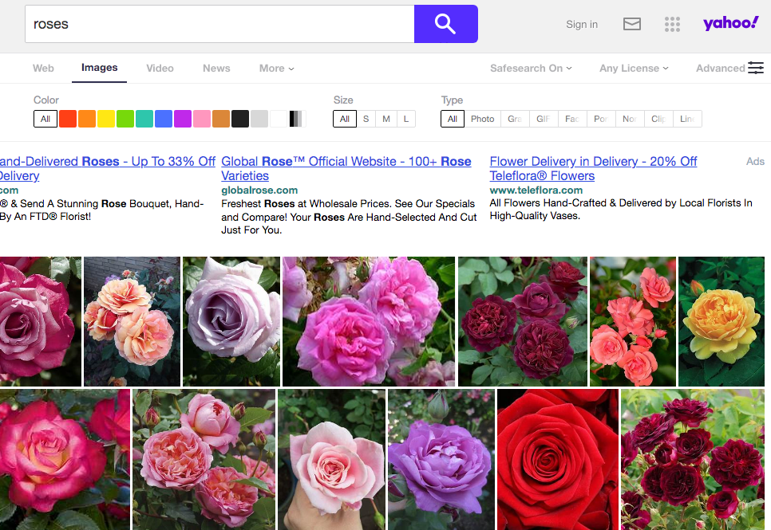Open the bright red rose thumbnail
The width and height of the screenshot is (771, 530).
pyautogui.click(x=557, y=459)
